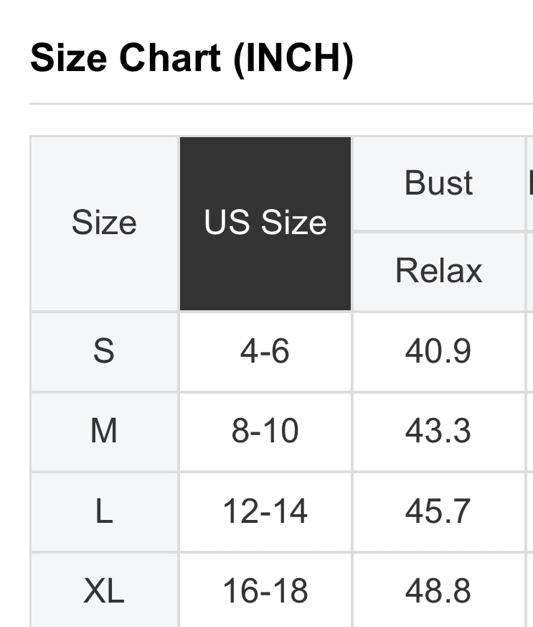Viewport: 533px width, 627px height.
Task: Click the "45.7" bust measurement cell
Action: tap(438, 511)
